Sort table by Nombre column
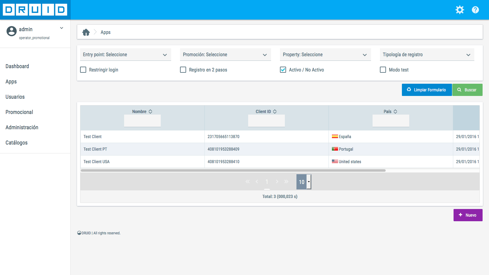Image resolution: width=489 pixels, height=275 pixels. click(150, 112)
